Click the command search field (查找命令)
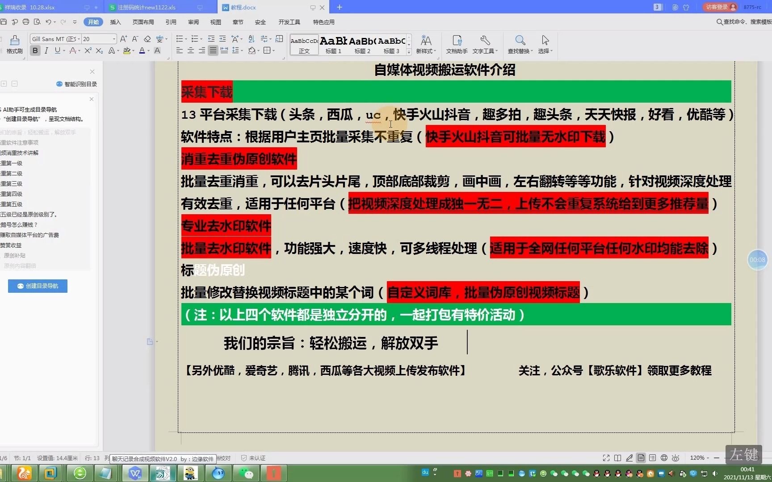Image resolution: width=772 pixels, height=482 pixels. (x=744, y=22)
